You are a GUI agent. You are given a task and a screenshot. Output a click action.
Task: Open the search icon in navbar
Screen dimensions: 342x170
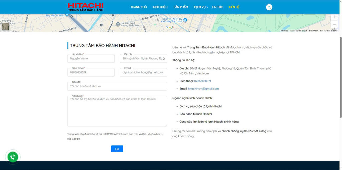coord(269,7)
